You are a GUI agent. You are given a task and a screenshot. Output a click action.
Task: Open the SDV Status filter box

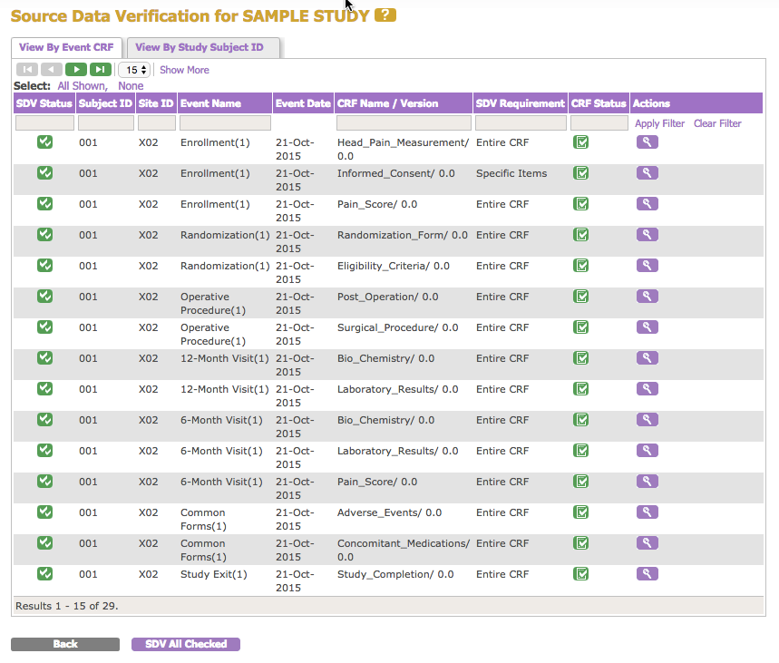pos(44,122)
